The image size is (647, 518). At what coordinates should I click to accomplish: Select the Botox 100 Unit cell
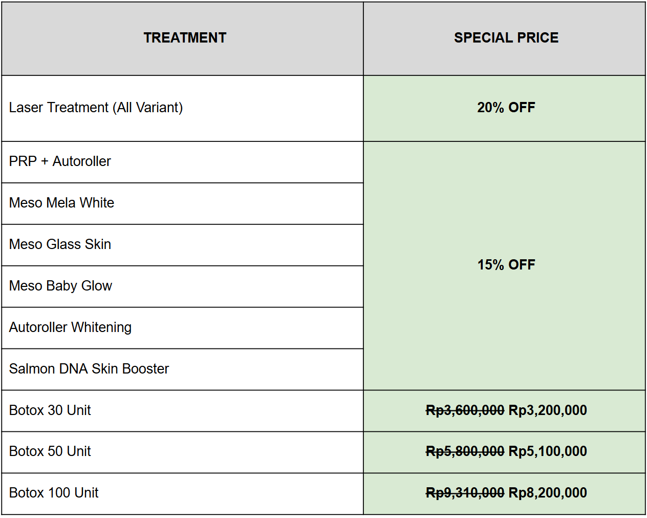[x=182, y=493]
